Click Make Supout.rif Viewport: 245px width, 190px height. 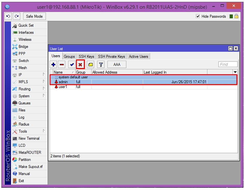(29, 166)
